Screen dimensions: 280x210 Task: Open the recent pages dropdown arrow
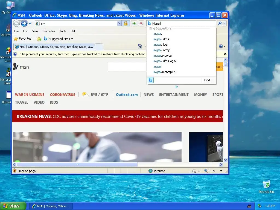[30, 24]
